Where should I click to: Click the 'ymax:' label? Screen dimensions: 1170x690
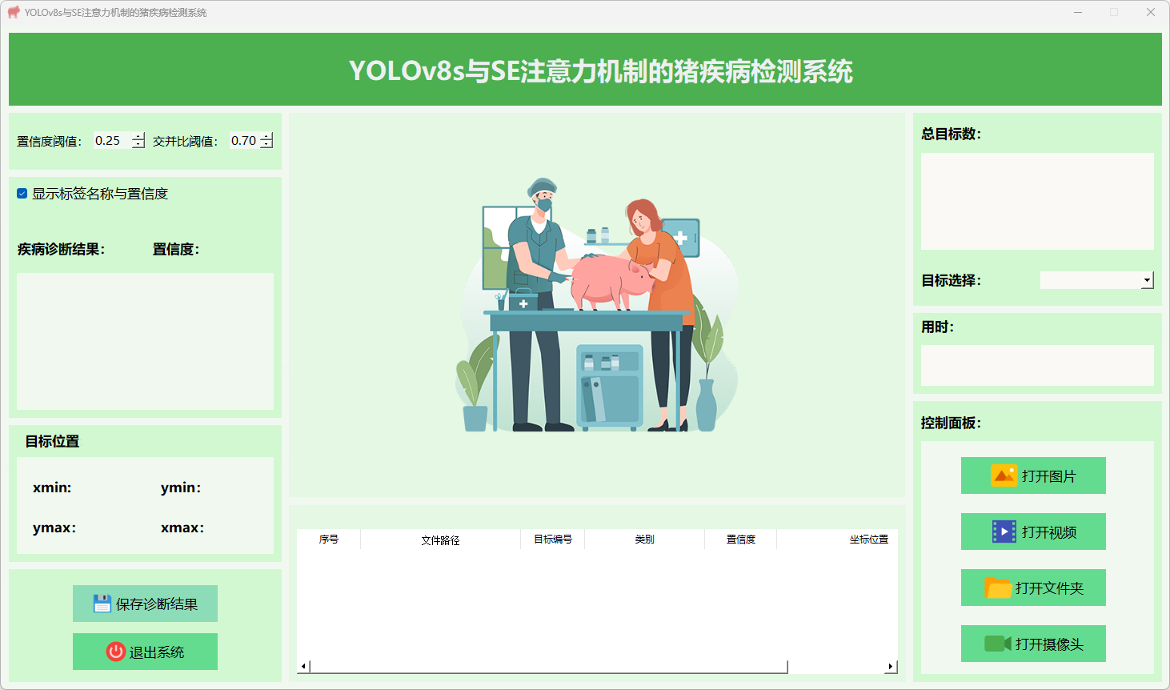(x=54, y=528)
